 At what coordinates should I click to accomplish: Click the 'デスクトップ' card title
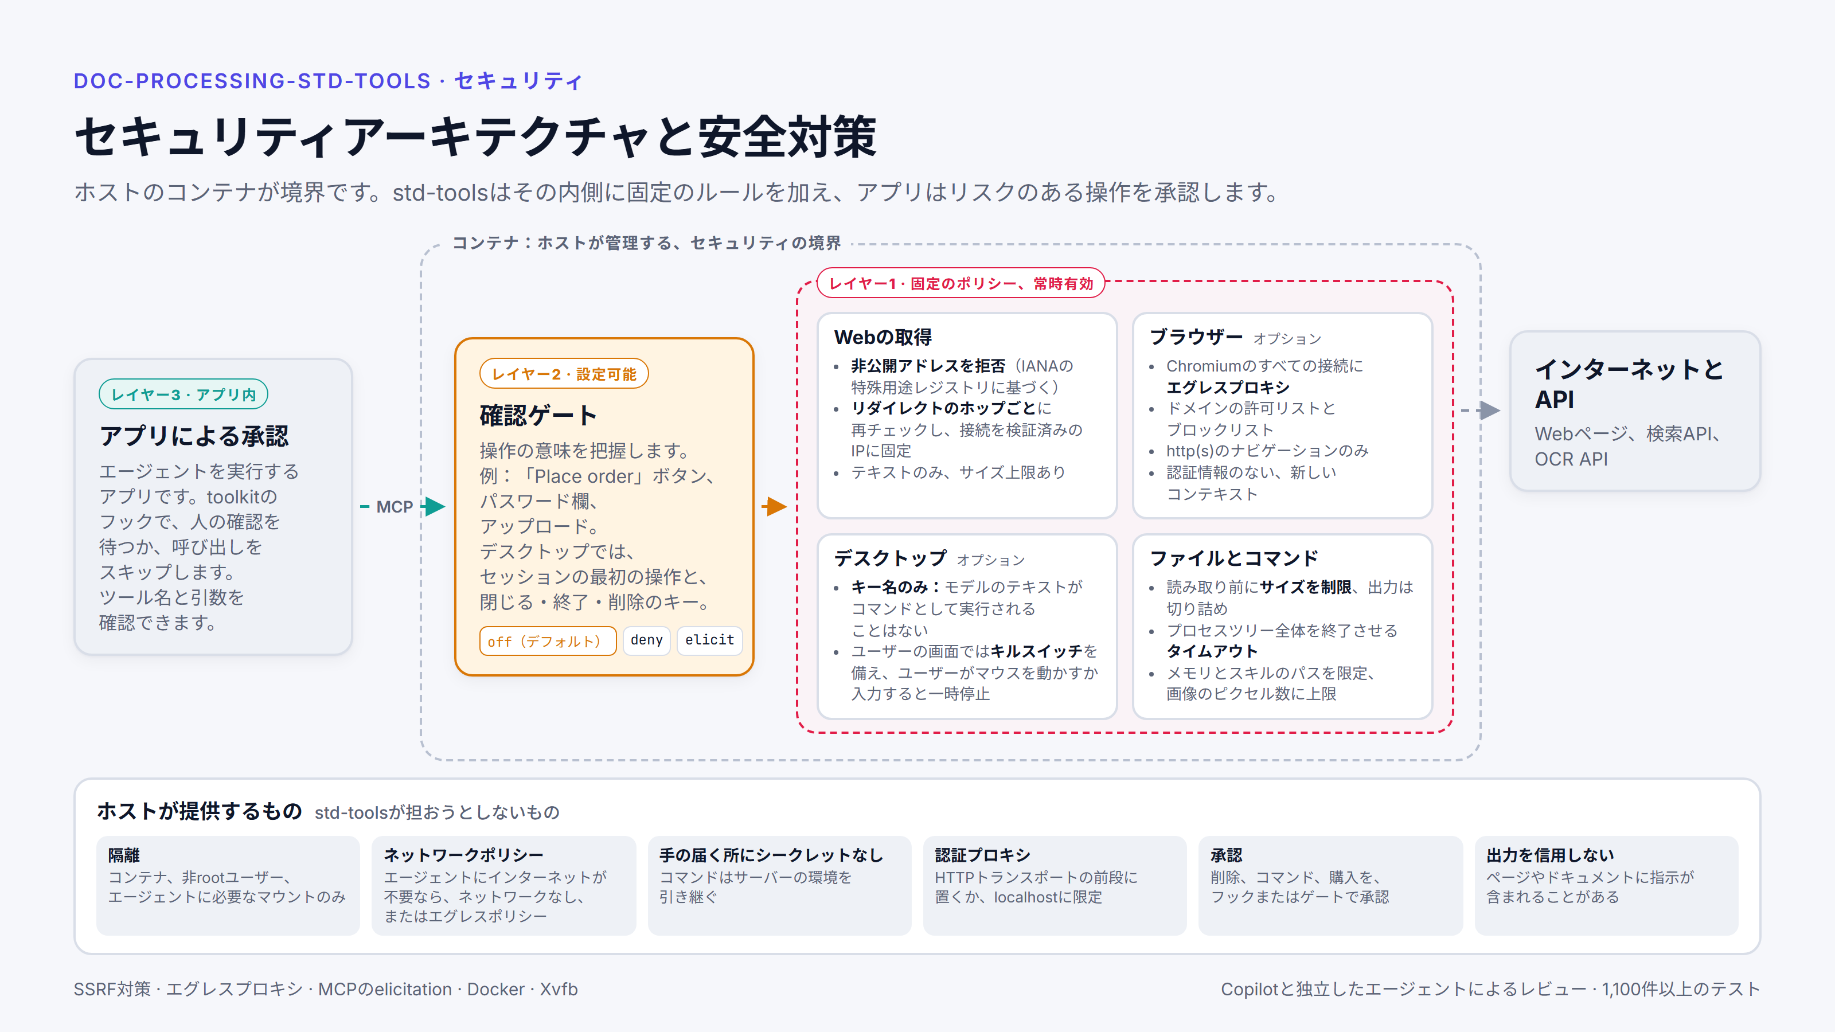[891, 558]
